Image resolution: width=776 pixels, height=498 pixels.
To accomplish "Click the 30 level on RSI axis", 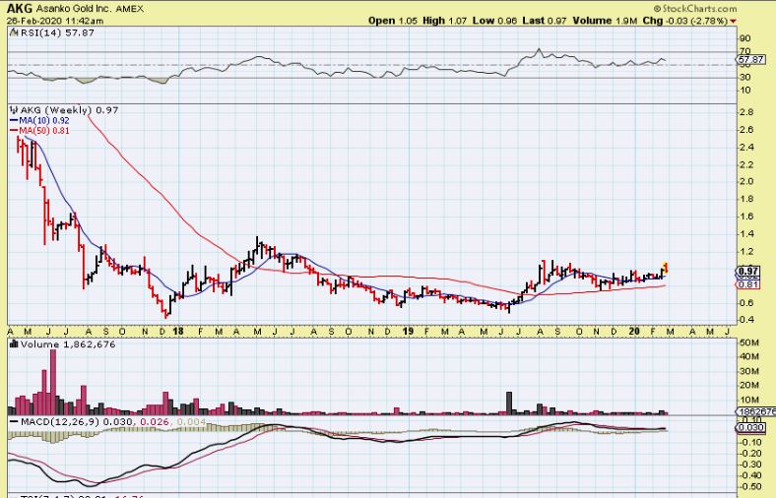I will 744,77.
